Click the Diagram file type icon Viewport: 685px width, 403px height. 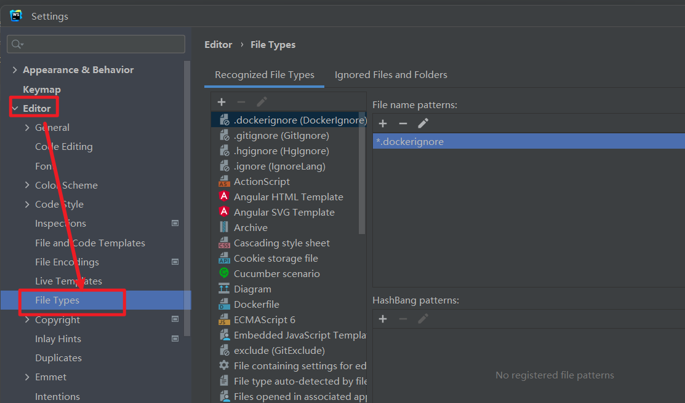224,289
